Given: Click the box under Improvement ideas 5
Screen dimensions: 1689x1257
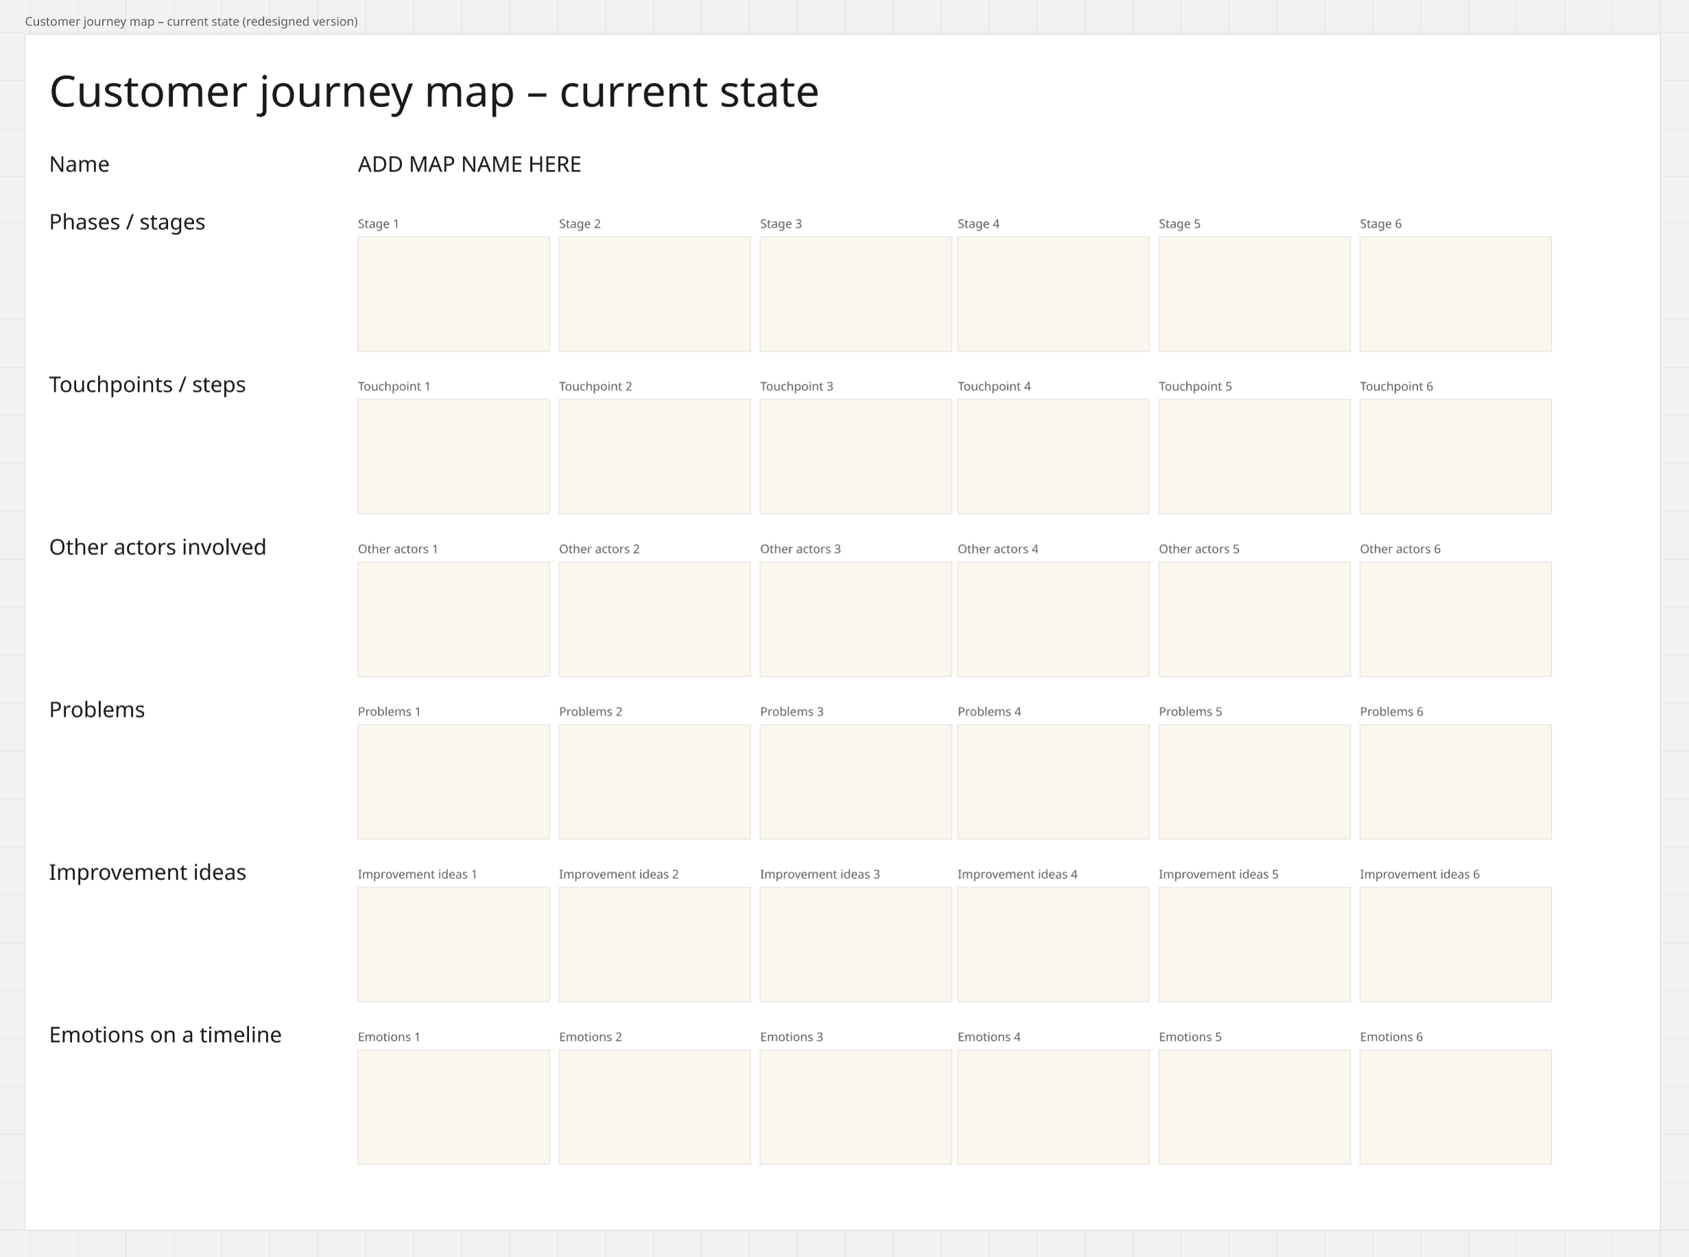Looking at the screenshot, I should 1254,944.
